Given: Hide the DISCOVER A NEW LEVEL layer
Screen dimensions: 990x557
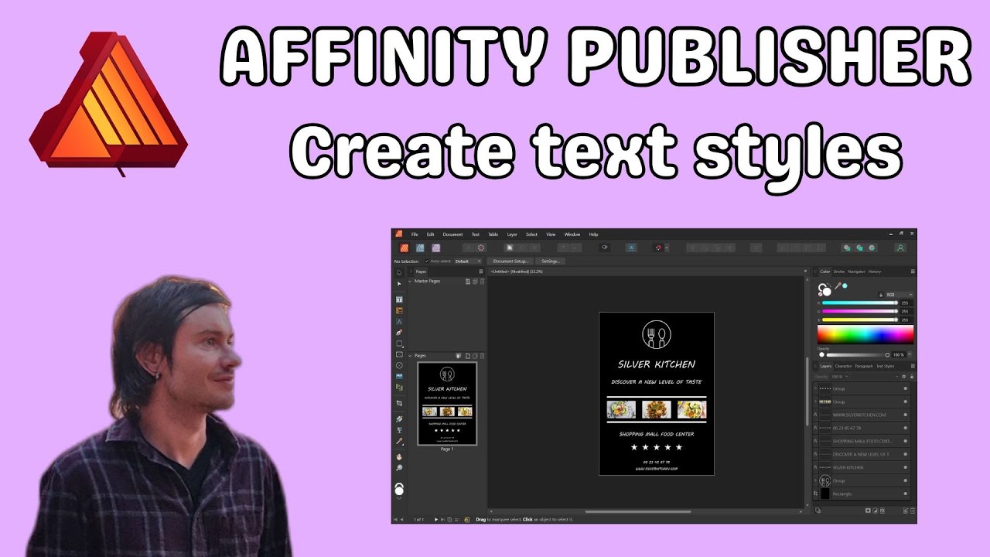Looking at the screenshot, I should point(905,454).
